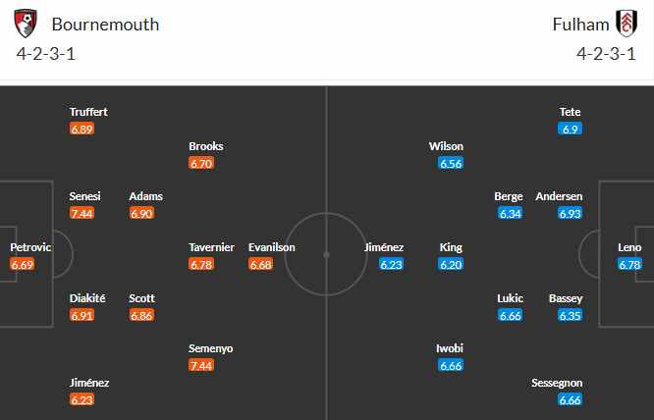654x420 pixels.
Task: Click Berge's 6.34 rating badge
Action: tap(511, 213)
